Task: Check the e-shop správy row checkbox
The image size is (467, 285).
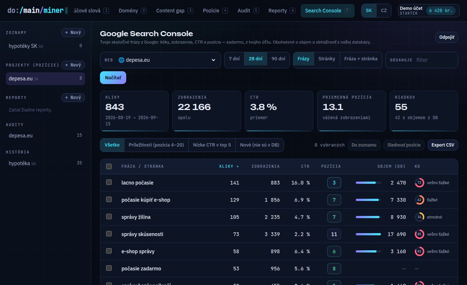Action: tap(109, 251)
